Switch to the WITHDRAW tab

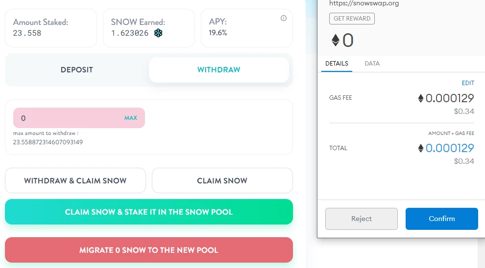[x=219, y=70]
